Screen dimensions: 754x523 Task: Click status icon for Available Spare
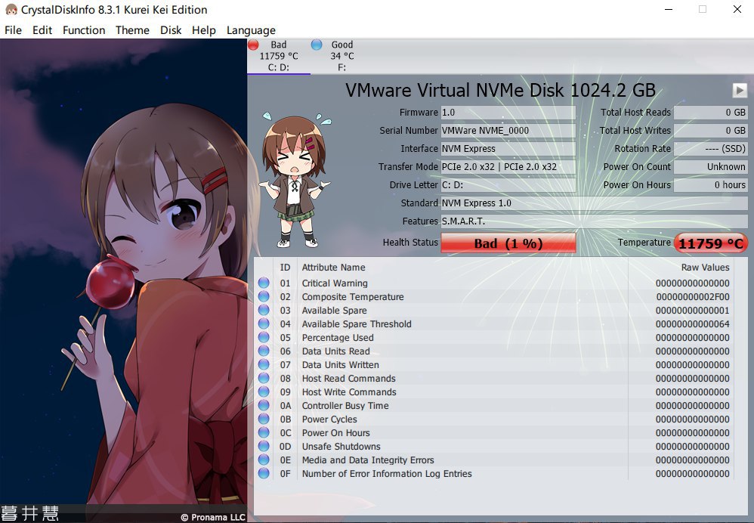point(264,311)
